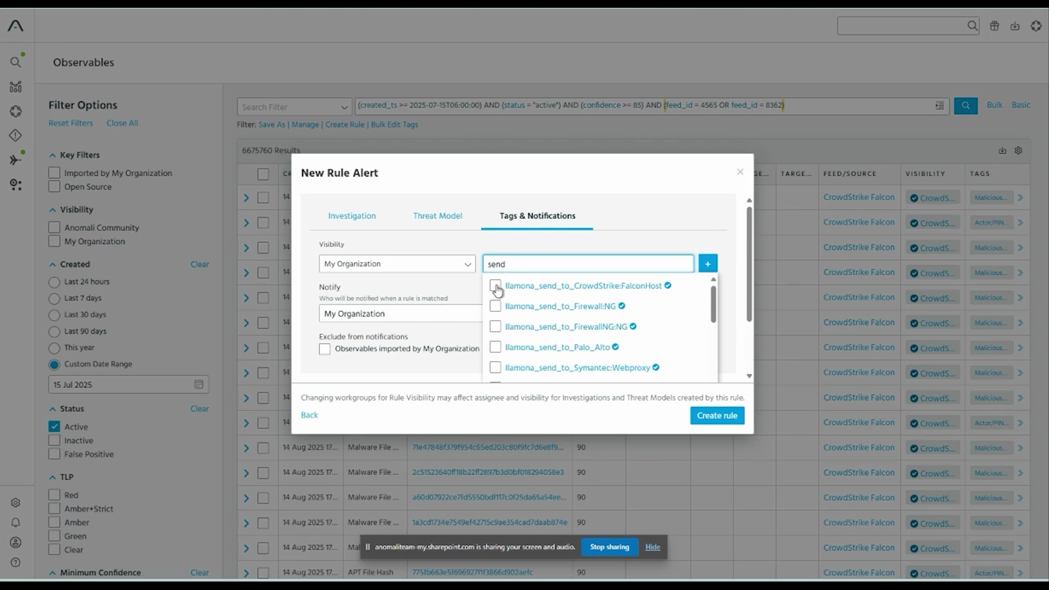Open sidebar settings gear icon
Viewport: 1049px width, 590px height.
coord(16,503)
